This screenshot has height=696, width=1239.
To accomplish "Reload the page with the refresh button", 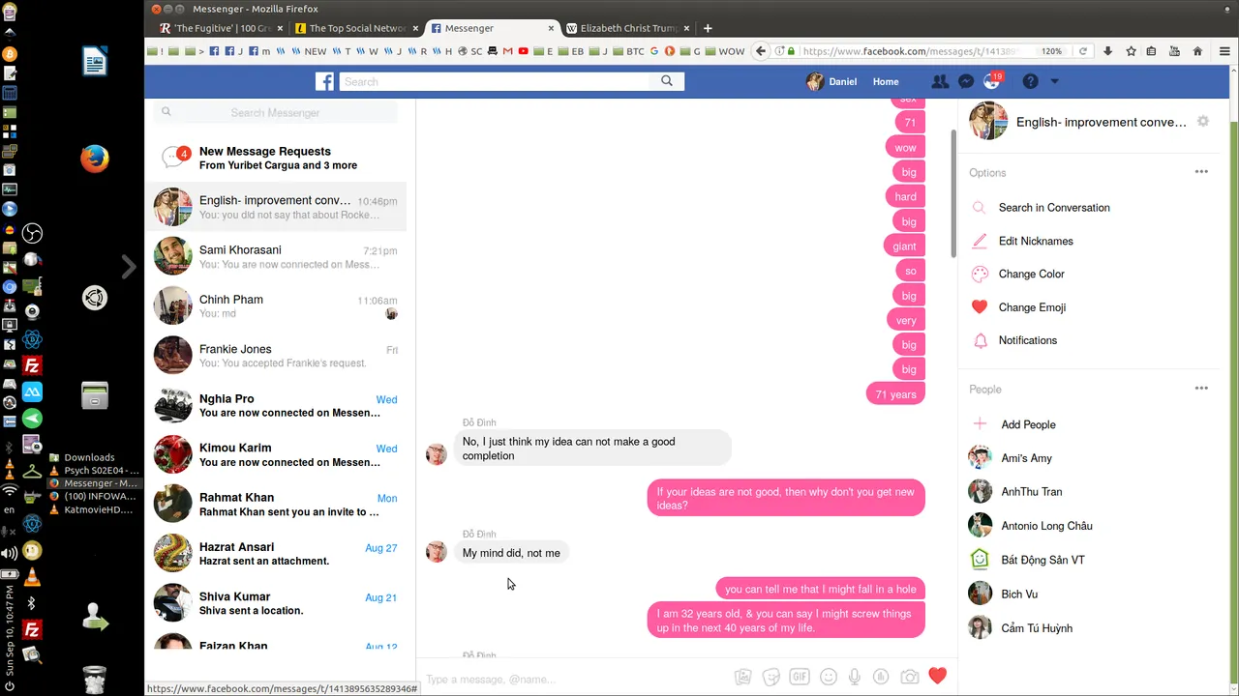I will point(1083,51).
